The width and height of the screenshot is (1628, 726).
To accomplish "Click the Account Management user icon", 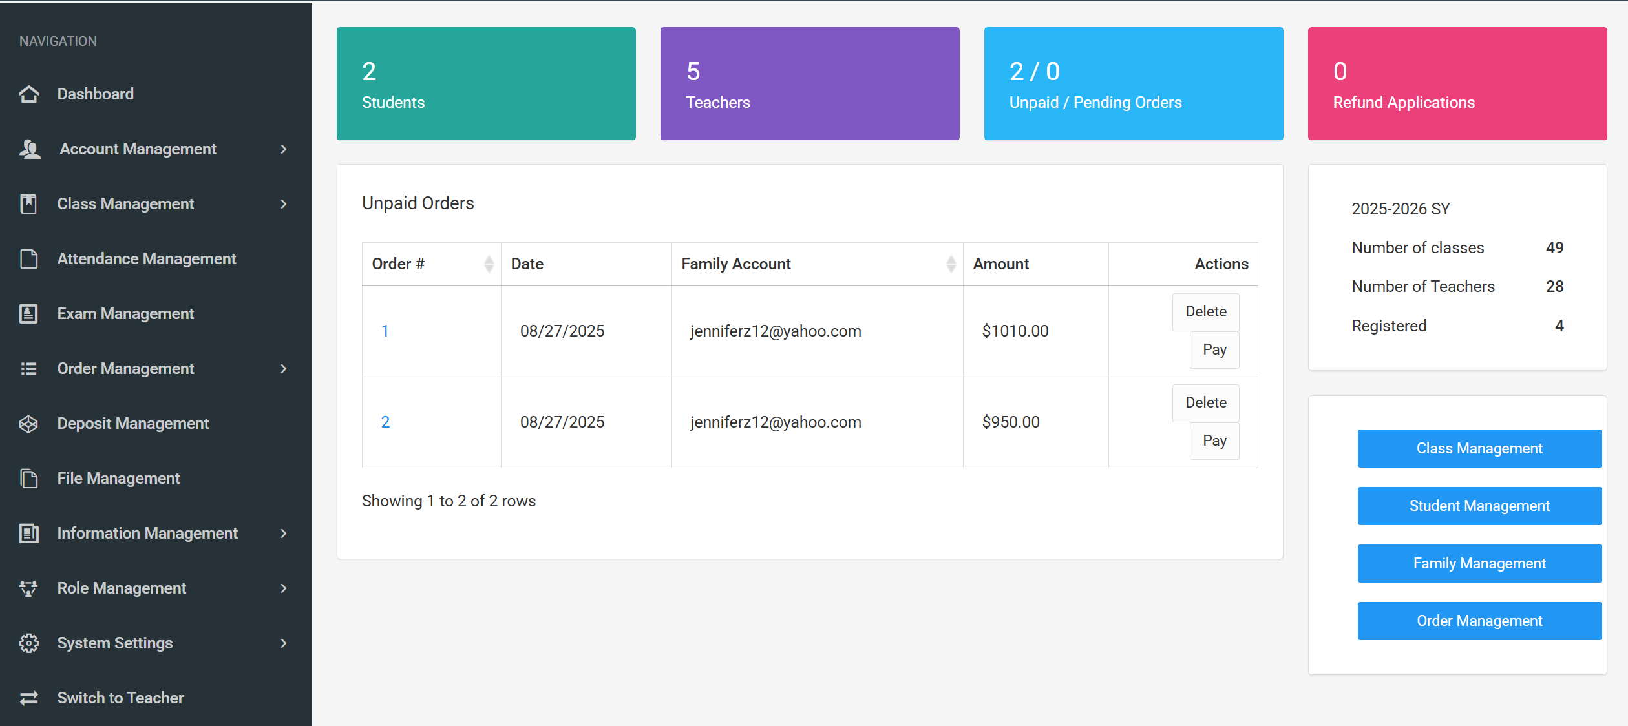I will [30, 149].
